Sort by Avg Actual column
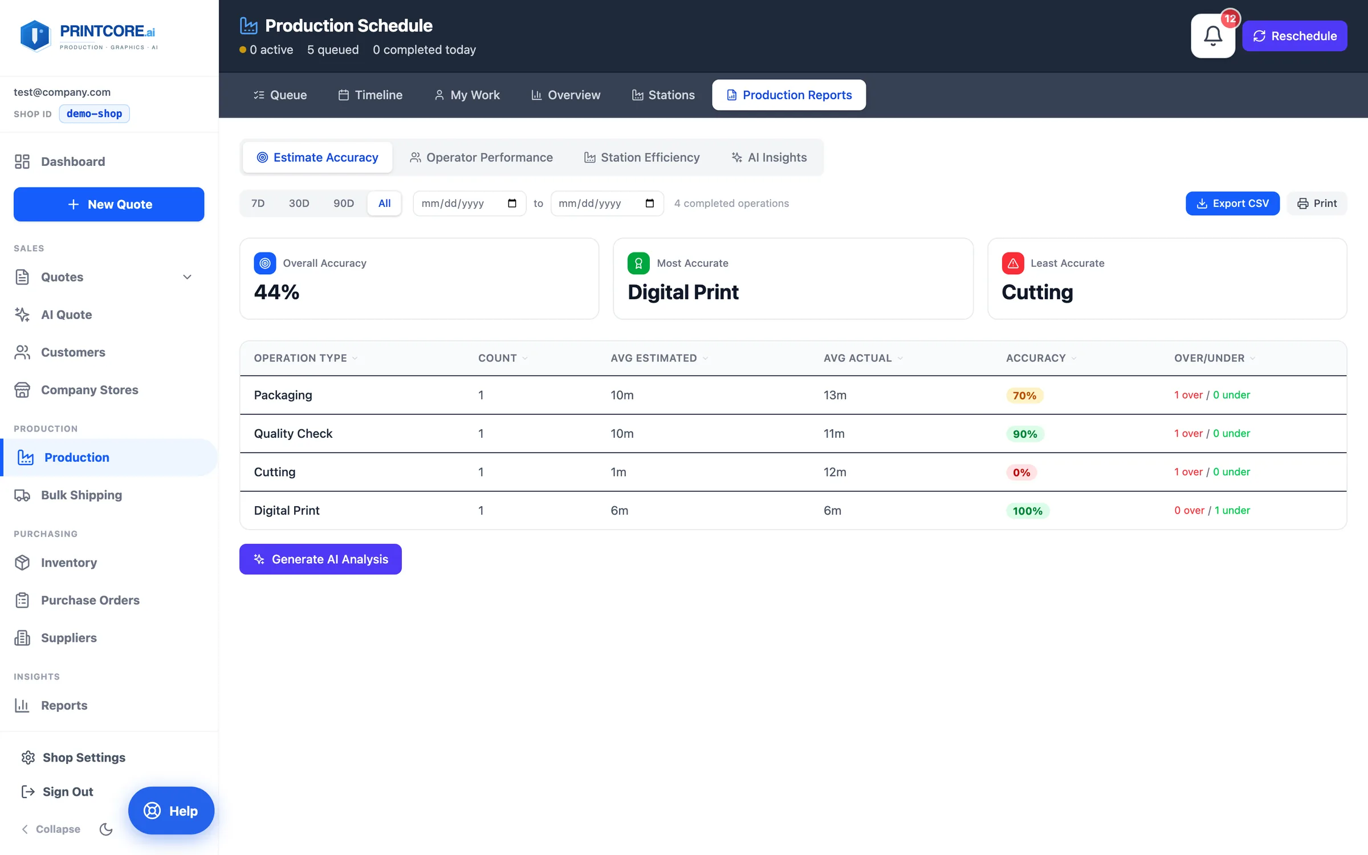 (x=863, y=358)
